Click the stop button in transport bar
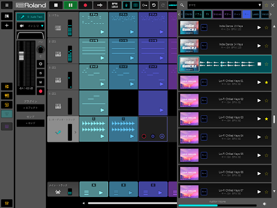277x208 pixels. click(56, 5)
